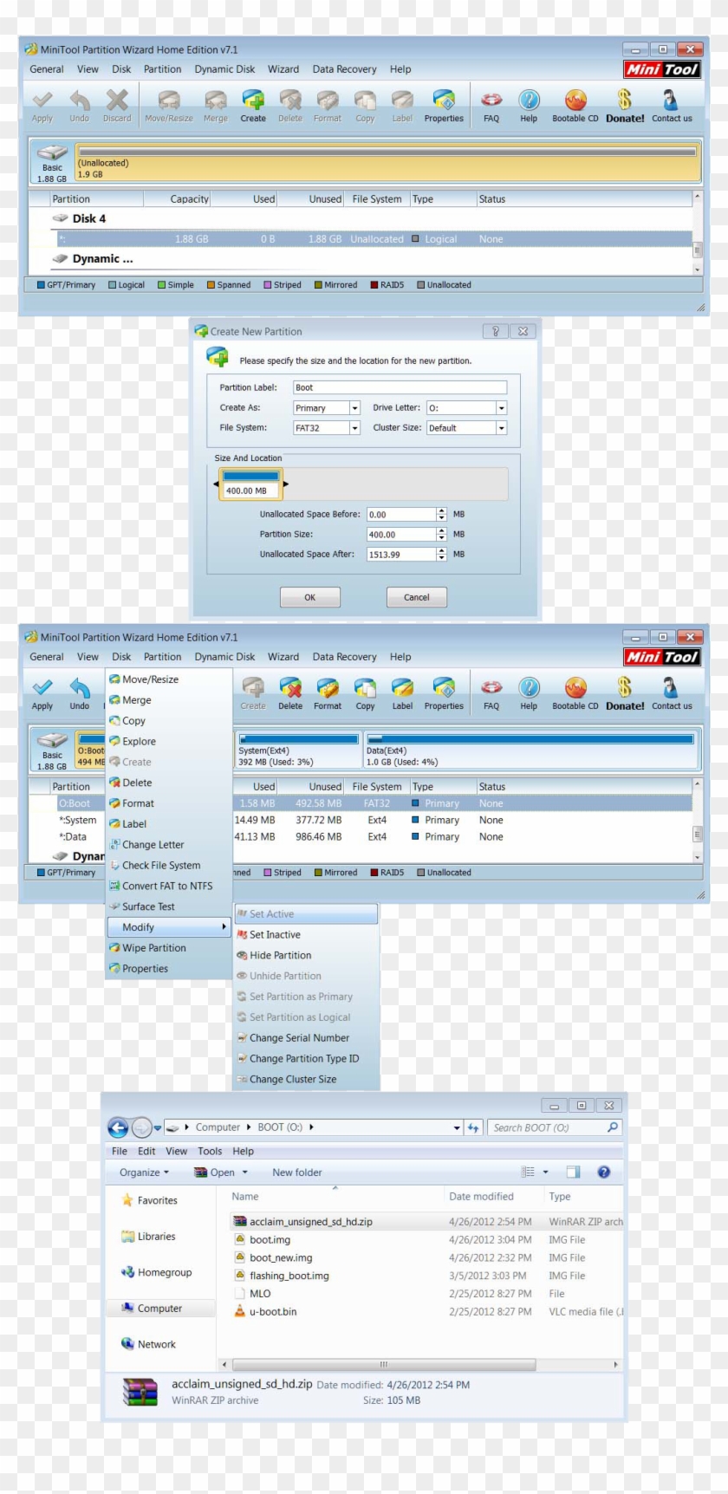Select Change Serial Number in the submenu

coord(307,1038)
